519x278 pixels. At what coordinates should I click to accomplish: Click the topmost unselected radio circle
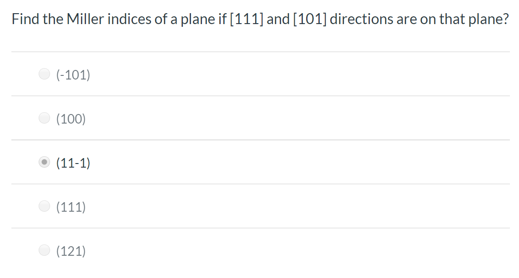point(44,74)
